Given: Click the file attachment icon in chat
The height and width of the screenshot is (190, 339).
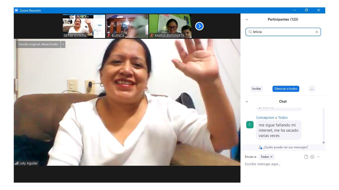Looking at the screenshot, I should (306, 157).
